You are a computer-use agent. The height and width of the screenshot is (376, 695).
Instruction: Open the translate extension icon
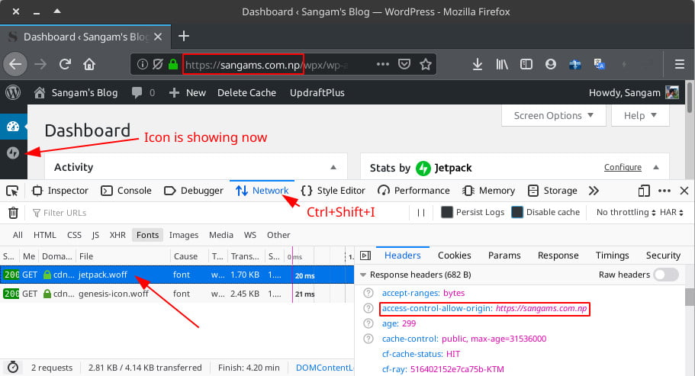[600, 65]
